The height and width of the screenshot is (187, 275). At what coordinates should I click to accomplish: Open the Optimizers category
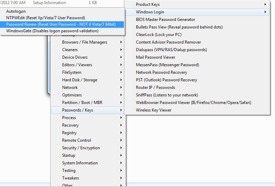click(88, 95)
